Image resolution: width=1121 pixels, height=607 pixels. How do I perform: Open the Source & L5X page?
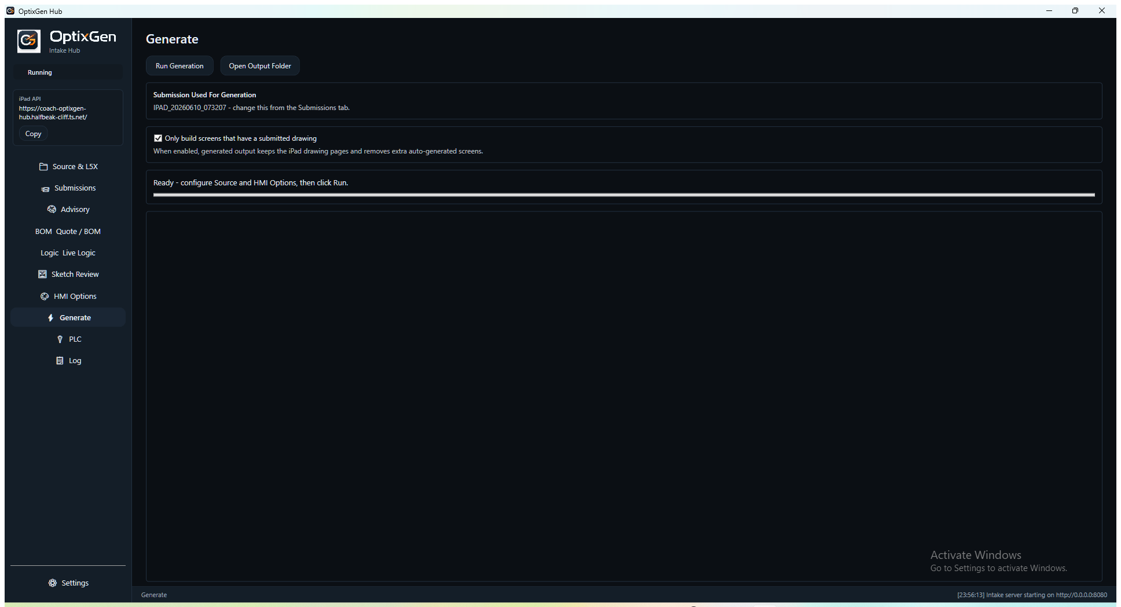tap(68, 167)
